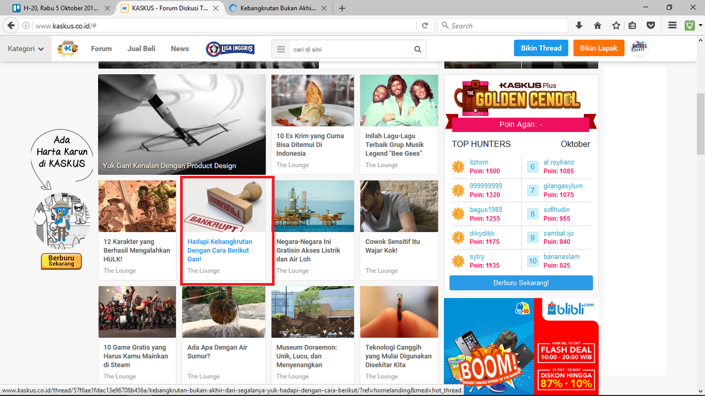
Task: Open search category hamburger in KASKUS search
Action: tap(281, 49)
